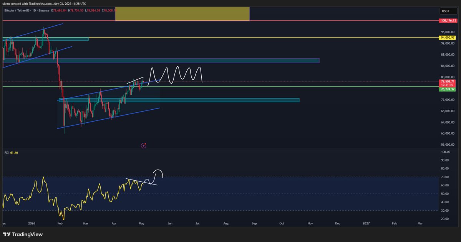Image resolution: width=461 pixels, height=242 pixels.
Task: Select the 78,508.71 current price label
Action: click(447, 82)
